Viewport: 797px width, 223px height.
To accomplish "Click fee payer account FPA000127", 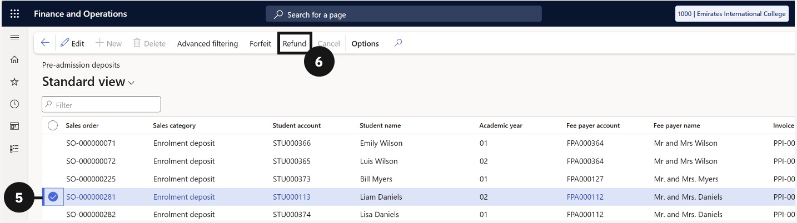I will [585, 179].
